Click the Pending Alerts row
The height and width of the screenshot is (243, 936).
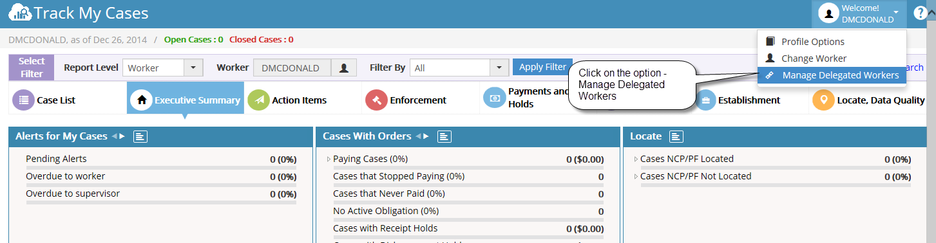click(x=161, y=159)
